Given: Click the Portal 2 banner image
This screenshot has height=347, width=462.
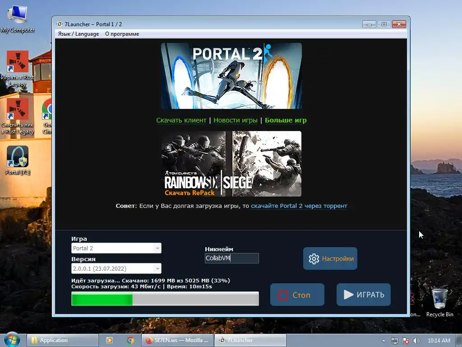Looking at the screenshot, I should pyautogui.click(x=231, y=76).
